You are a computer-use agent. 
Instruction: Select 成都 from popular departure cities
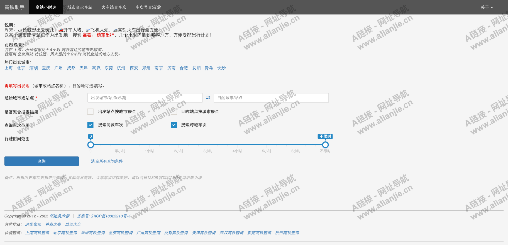[71, 68]
